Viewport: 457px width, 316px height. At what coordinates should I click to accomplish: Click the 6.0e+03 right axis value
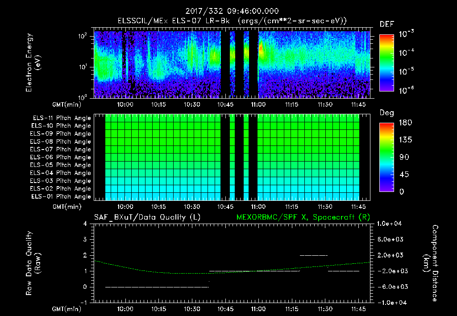tap(391, 239)
